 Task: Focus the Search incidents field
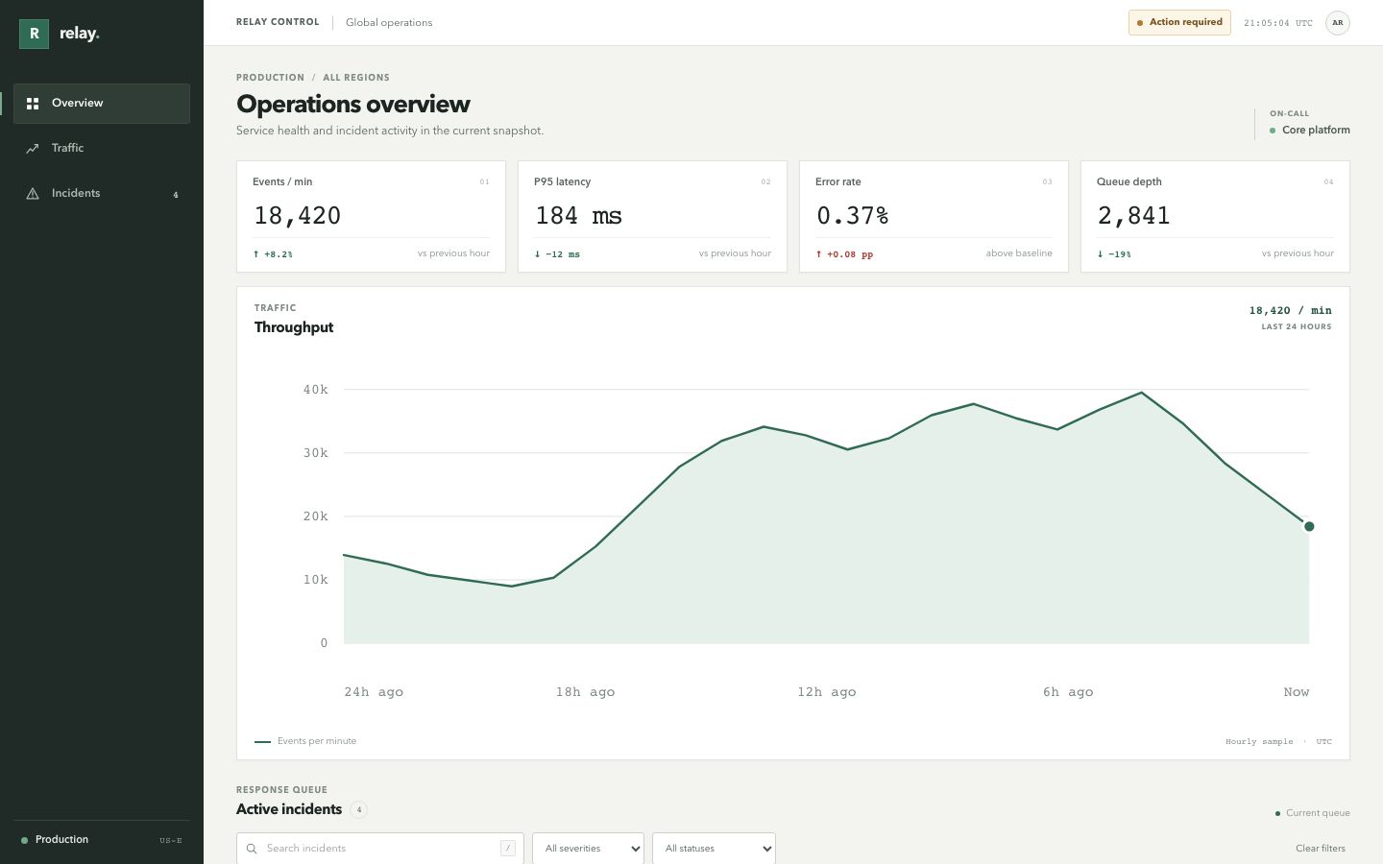pyautogui.click(x=380, y=849)
